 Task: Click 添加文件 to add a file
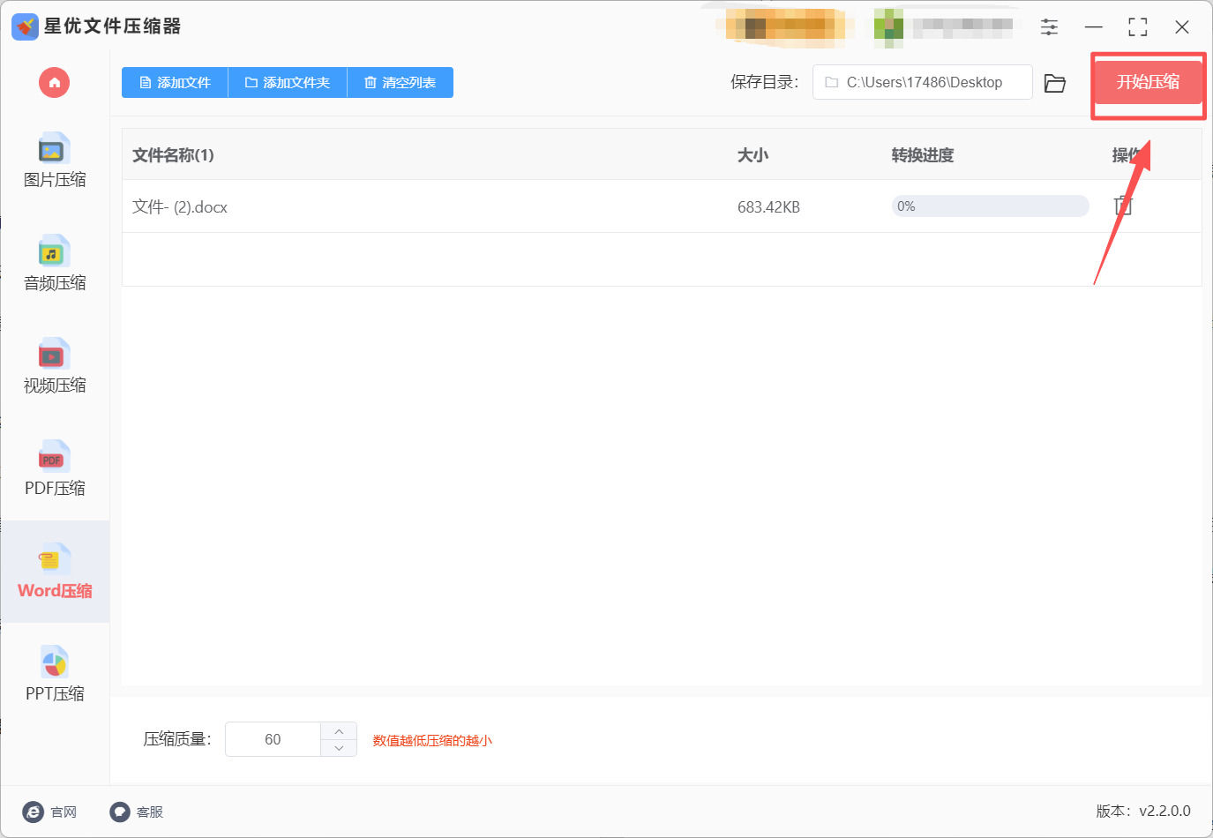point(174,82)
